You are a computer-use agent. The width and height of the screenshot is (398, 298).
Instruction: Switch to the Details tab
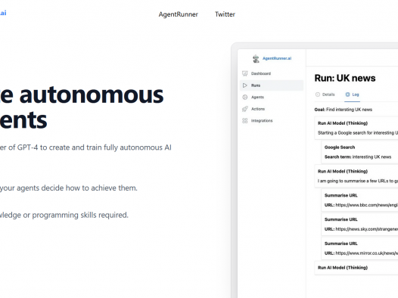click(325, 95)
